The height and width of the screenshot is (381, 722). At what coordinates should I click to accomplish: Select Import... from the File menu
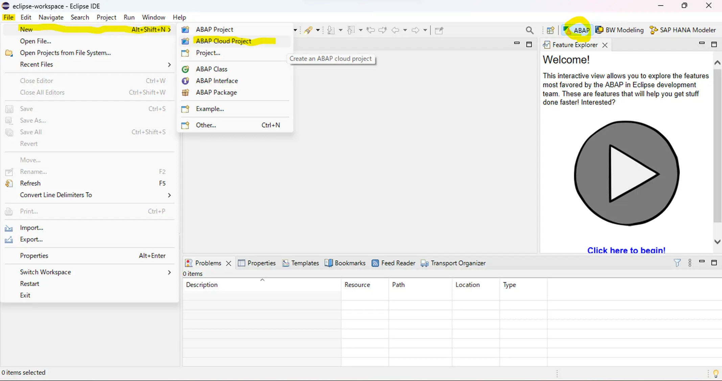[90, 228]
